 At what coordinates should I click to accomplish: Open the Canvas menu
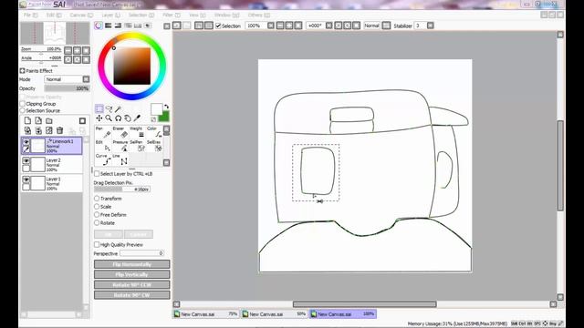pos(81,15)
